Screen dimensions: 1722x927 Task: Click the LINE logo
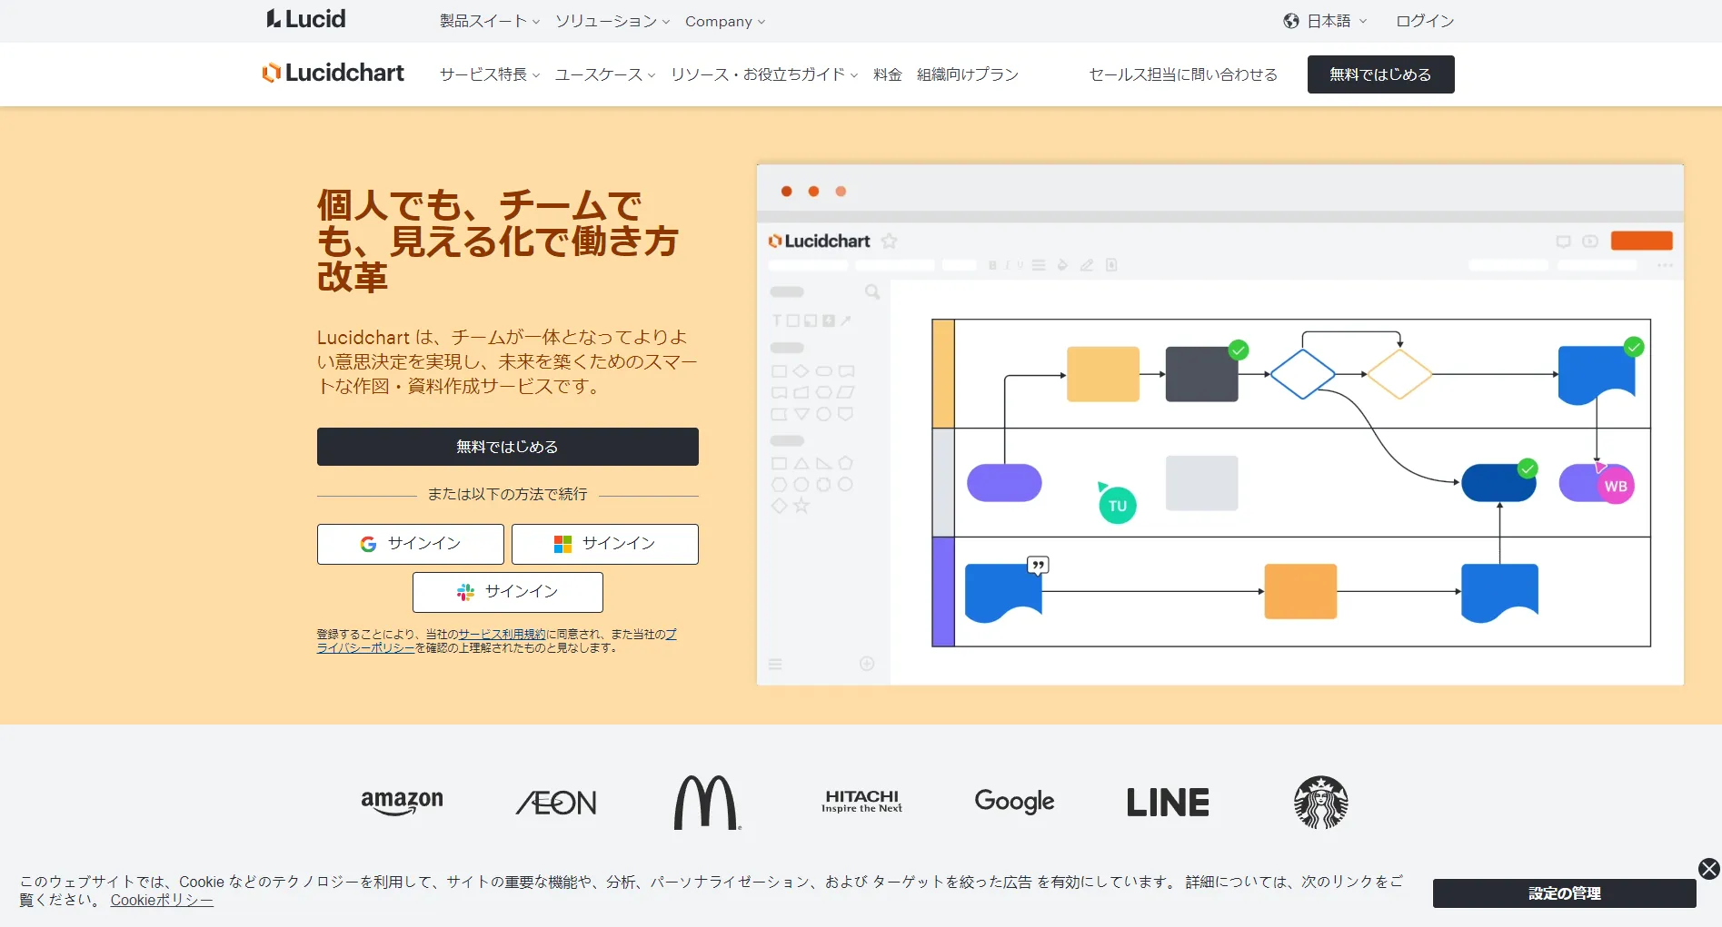pyautogui.click(x=1168, y=803)
